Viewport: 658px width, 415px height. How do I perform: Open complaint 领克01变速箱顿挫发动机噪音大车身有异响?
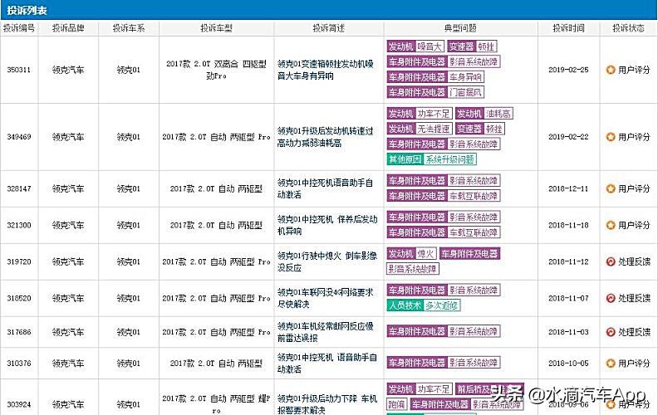coord(326,70)
